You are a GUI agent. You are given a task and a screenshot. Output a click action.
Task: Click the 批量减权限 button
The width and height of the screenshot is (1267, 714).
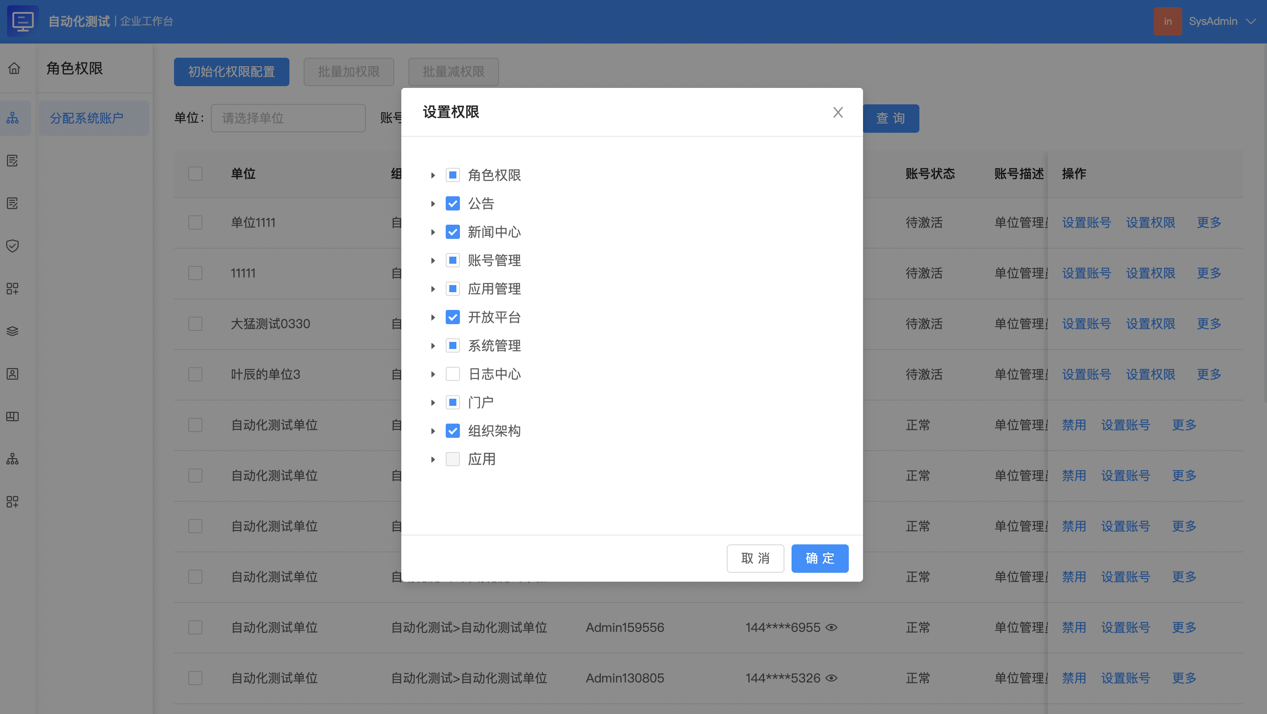(454, 72)
